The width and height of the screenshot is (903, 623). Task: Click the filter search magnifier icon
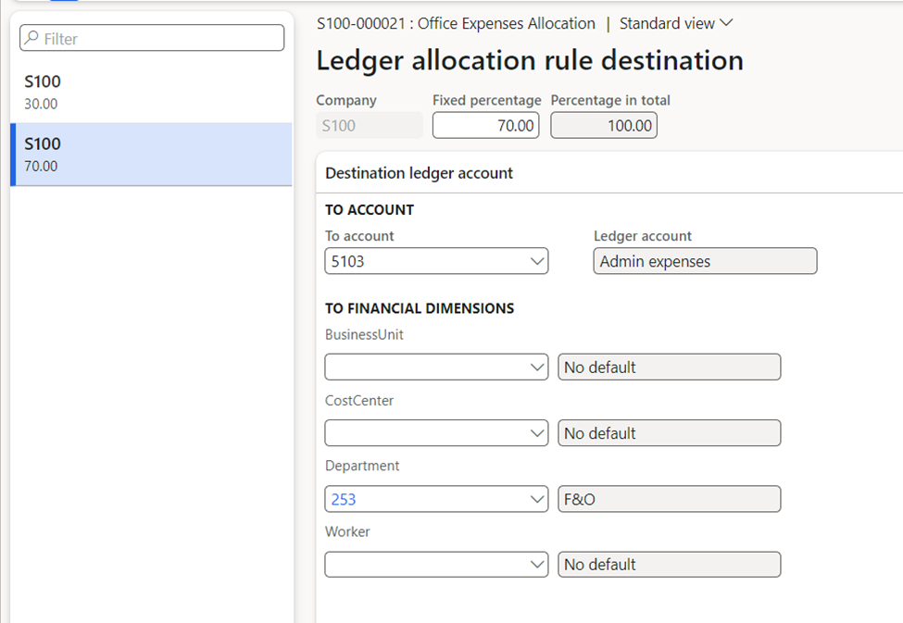coord(31,39)
